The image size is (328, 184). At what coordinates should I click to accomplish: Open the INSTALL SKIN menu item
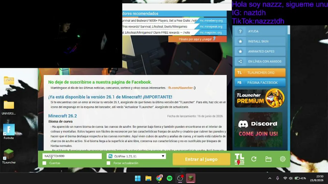coord(260,41)
